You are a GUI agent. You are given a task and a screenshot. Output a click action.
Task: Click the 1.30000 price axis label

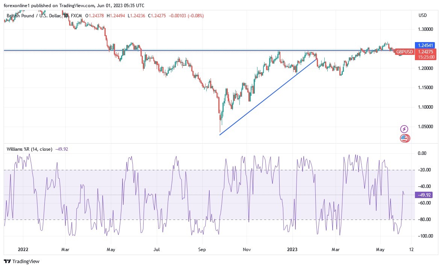coord(425,29)
